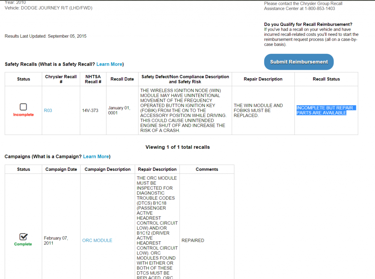Click the red Incomplete status label
The image size is (375, 279).
tap(23, 115)
